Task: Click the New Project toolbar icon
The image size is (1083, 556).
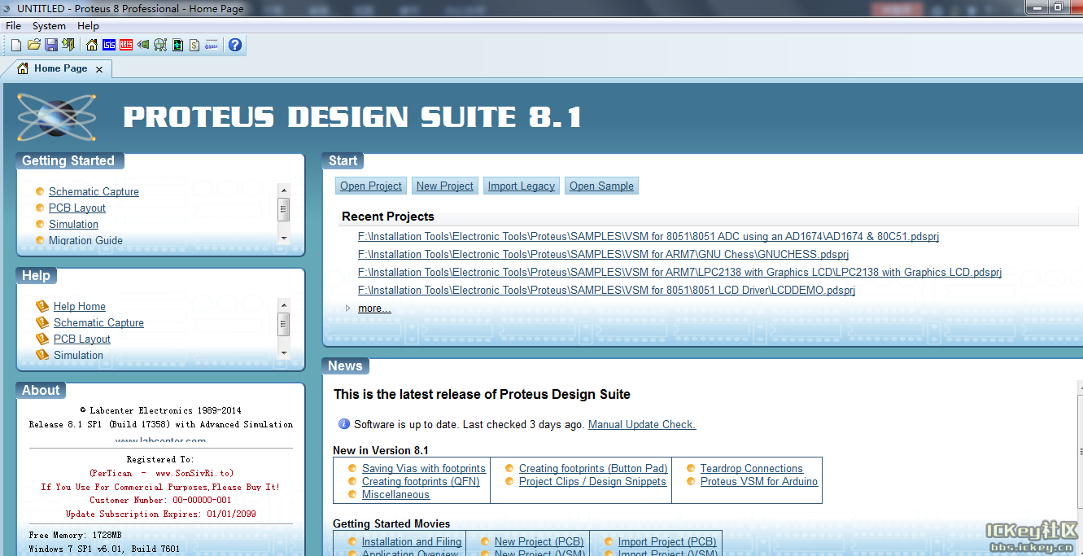Action: pos(16,45)
